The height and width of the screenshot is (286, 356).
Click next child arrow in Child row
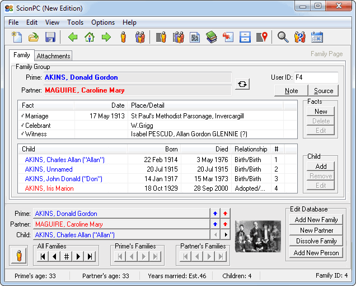coord(226,234)
